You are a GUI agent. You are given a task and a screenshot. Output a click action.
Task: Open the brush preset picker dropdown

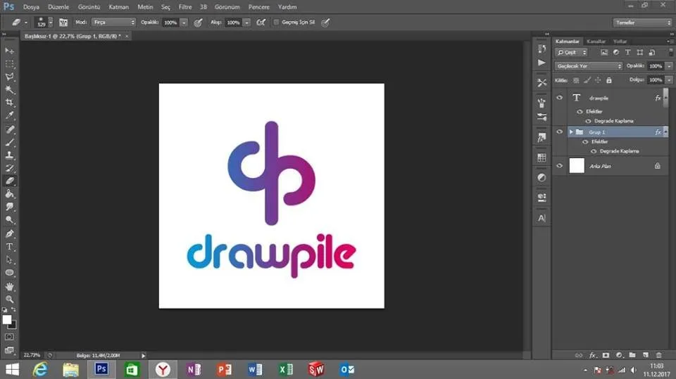pyautogui.click(x=51, y=23)
